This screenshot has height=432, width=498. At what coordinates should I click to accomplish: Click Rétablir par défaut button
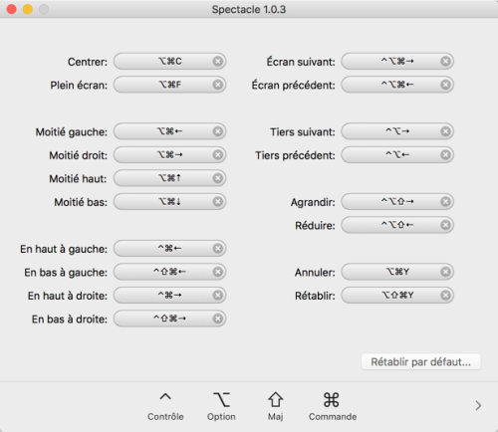click(421, 361)
